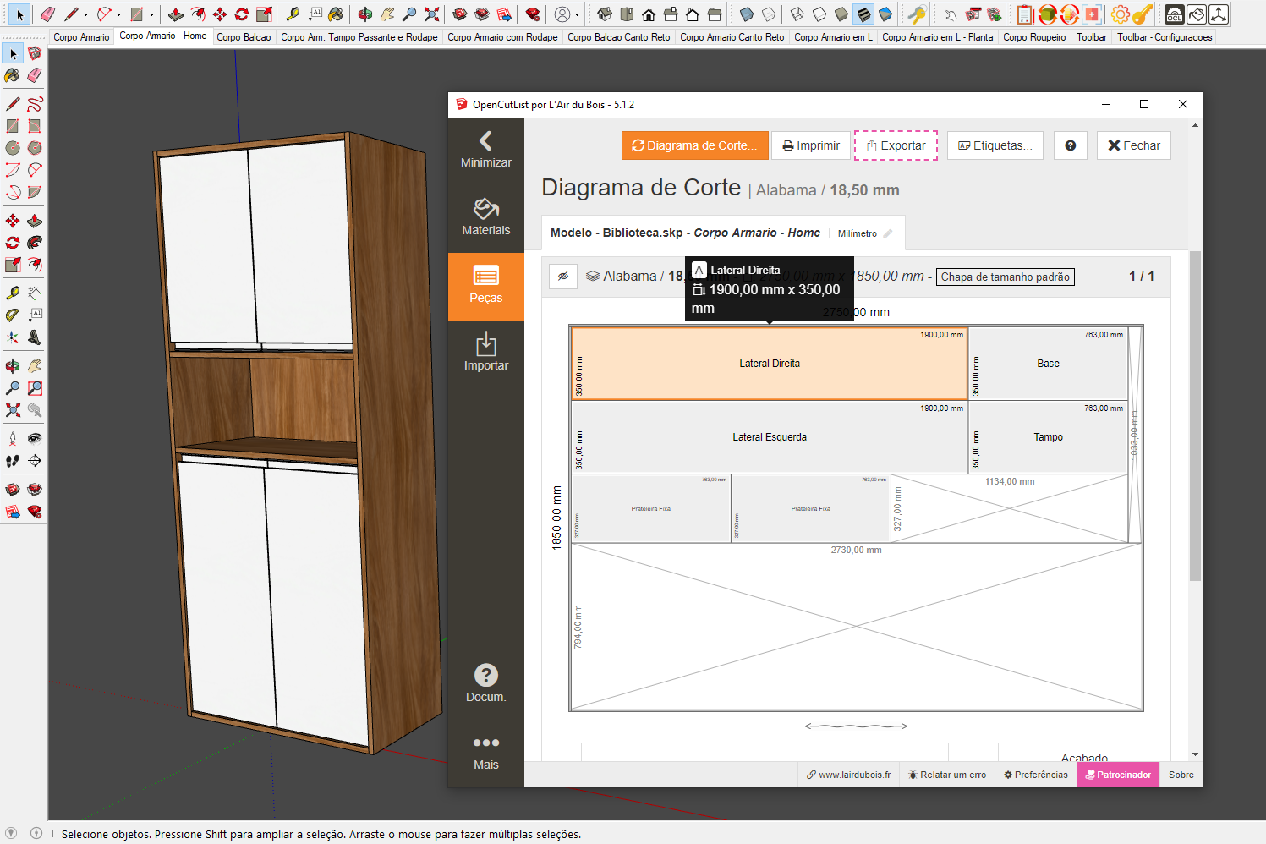Pick the Scale tool in top toolbar
The height and width of the screenshot is (844, 1266).
point(264,14)
